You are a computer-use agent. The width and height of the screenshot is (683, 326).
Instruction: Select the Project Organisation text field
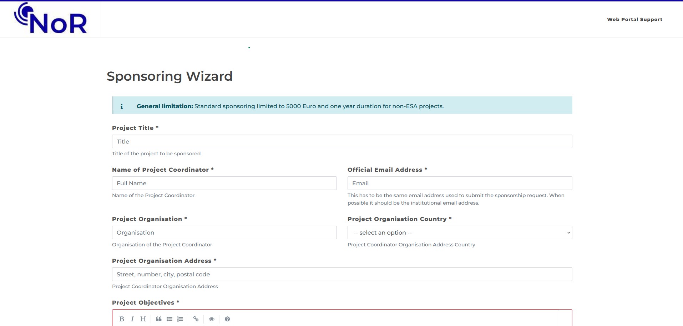click(224, 232)
